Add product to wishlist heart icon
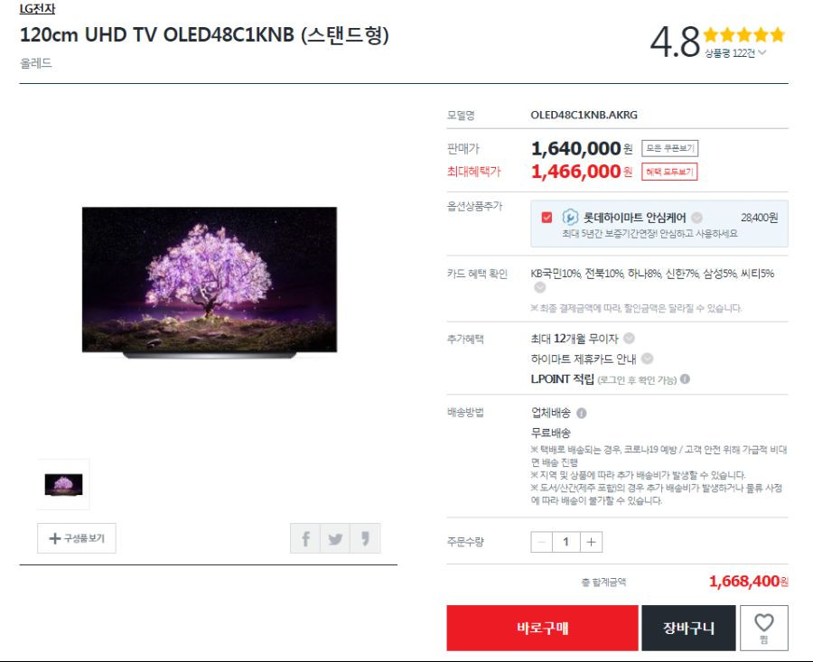Viewport: 813px width, 662px height. [763, 628]
